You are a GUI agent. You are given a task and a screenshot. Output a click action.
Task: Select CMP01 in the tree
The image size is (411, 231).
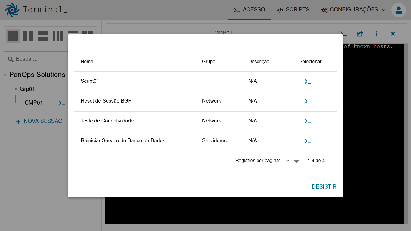(x=34, y=103)
